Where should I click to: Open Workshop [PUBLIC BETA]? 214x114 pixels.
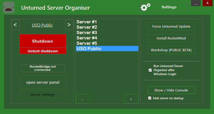coord(171,50)
